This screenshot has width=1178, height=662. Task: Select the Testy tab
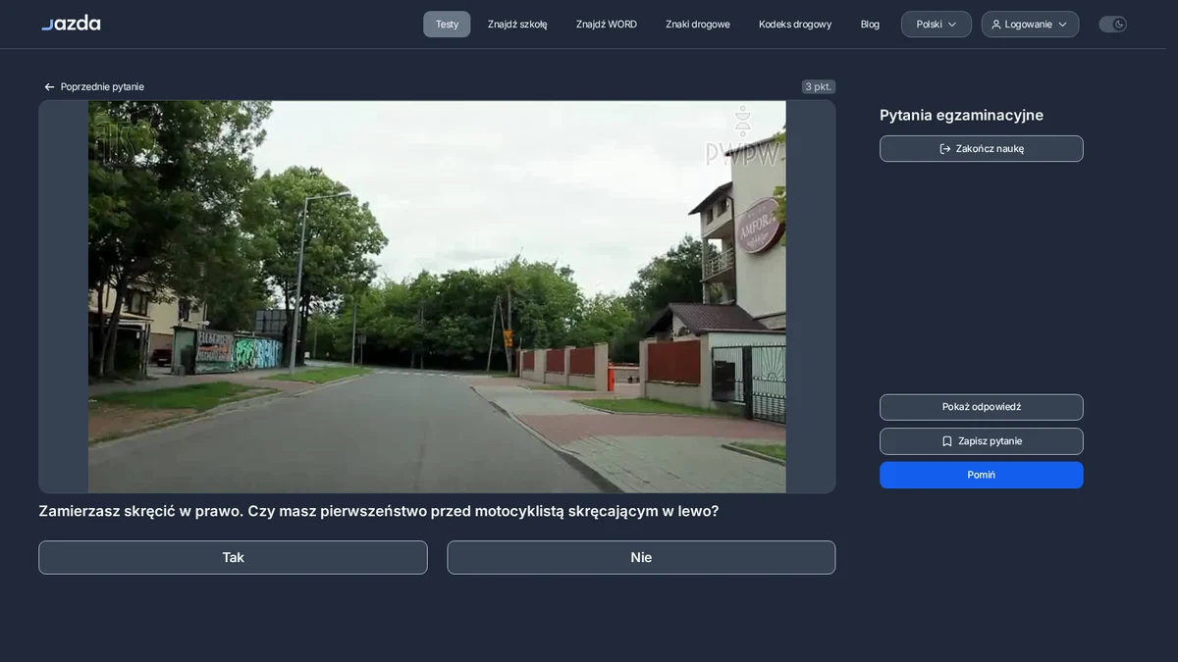(x=447, y=25)
